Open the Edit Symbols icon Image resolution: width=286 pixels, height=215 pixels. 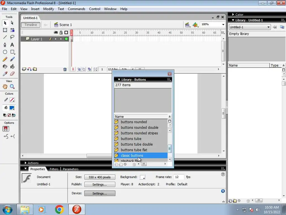(195, 25)
